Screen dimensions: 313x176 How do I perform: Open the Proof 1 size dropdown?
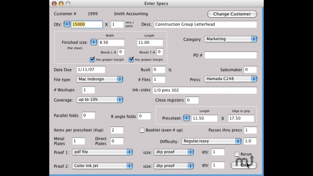coord(174,152)
